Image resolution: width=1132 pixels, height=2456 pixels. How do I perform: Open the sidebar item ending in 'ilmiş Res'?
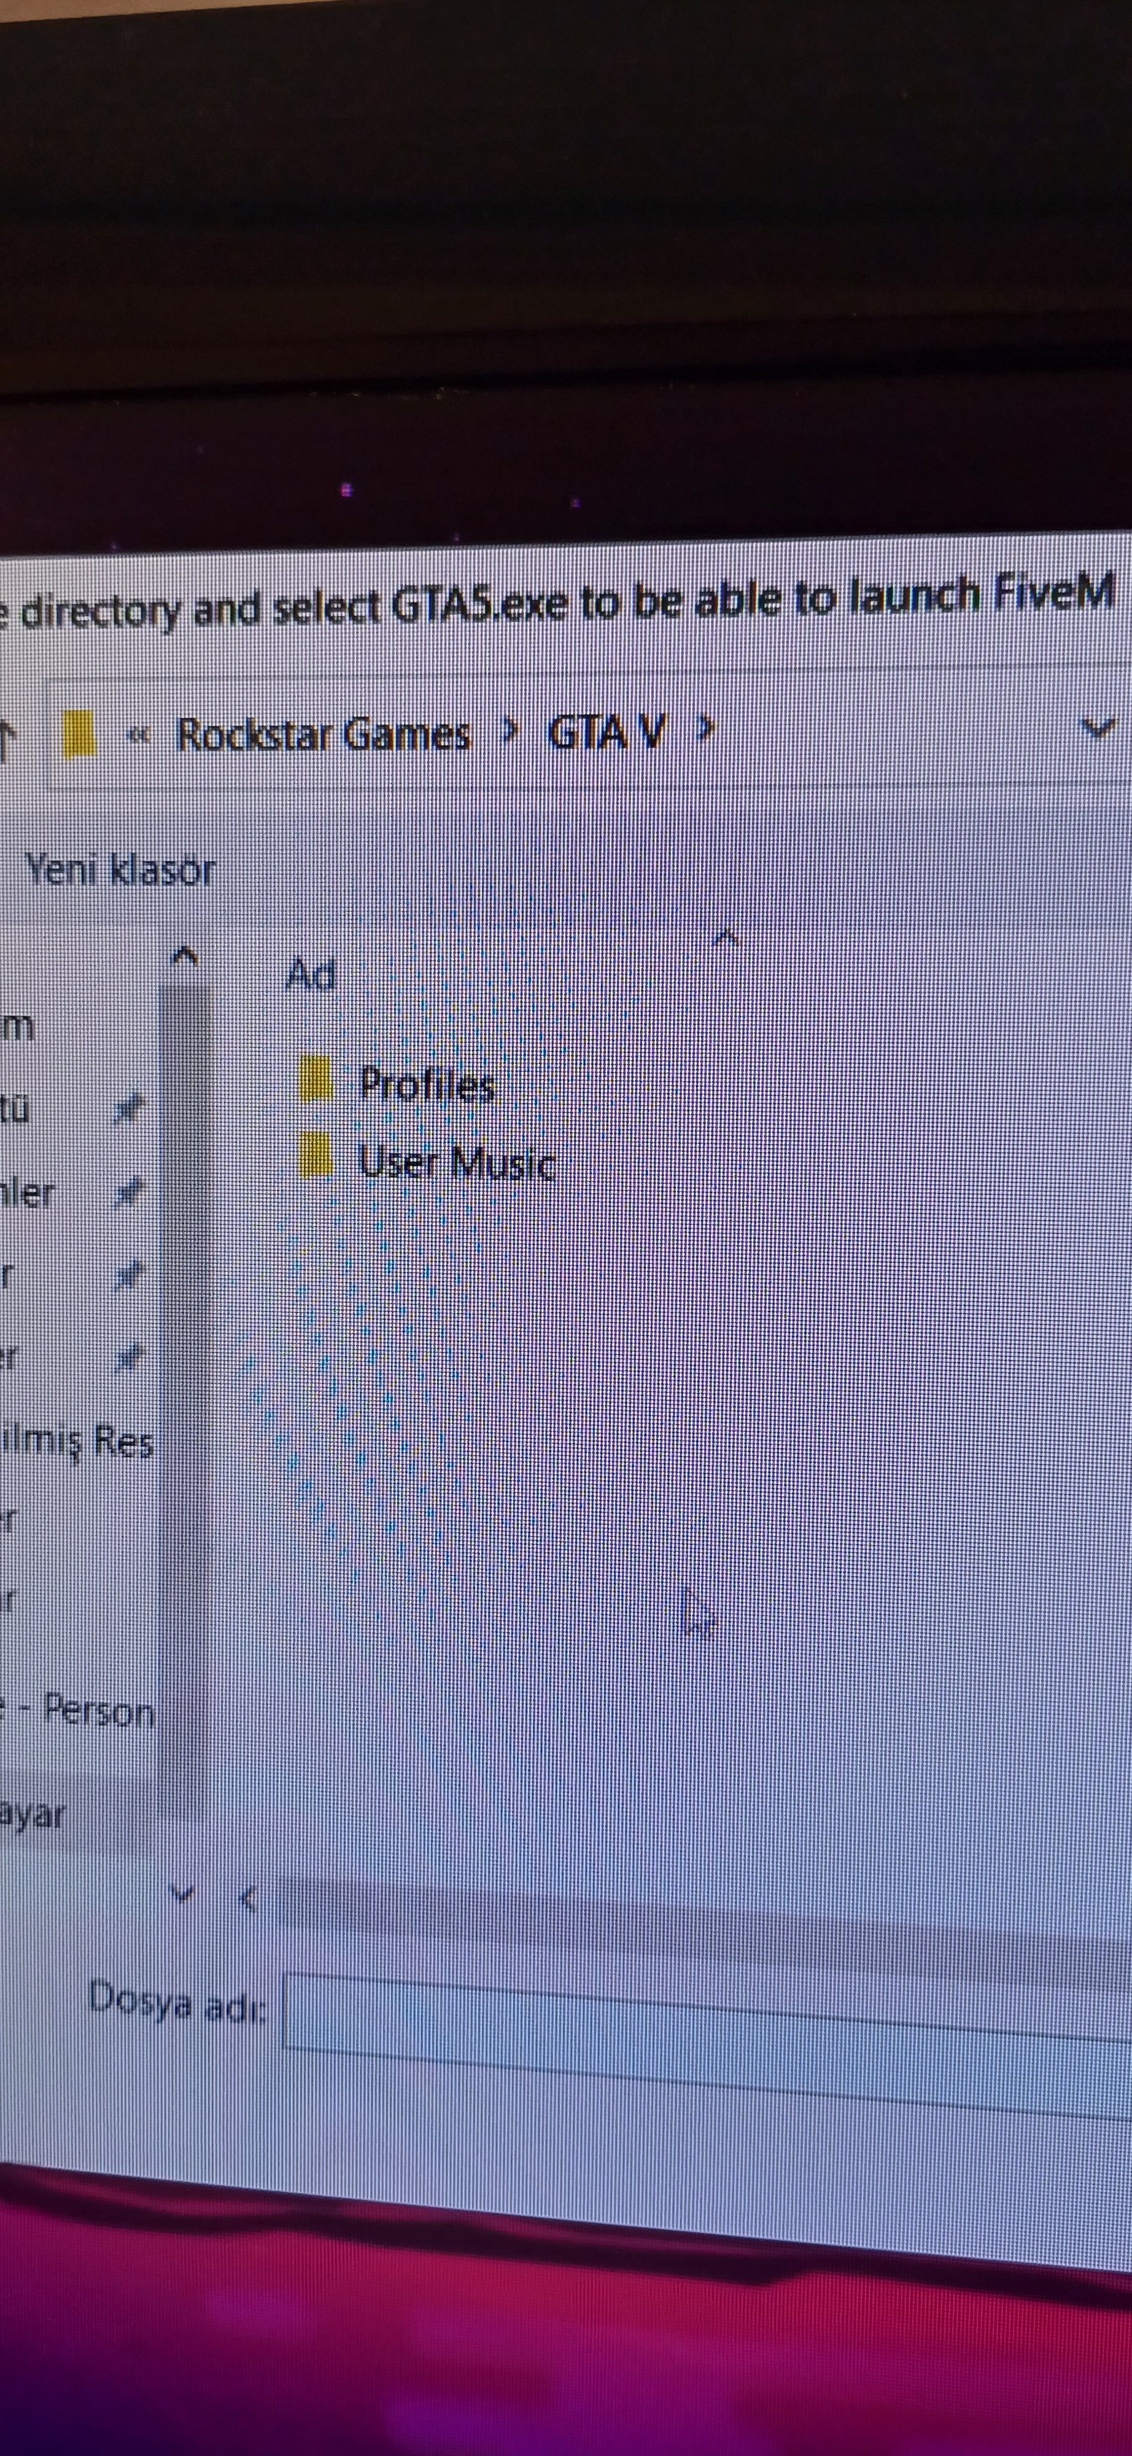pos(76,1440)
